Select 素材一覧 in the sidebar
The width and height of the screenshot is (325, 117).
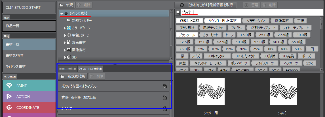[29, 44]
